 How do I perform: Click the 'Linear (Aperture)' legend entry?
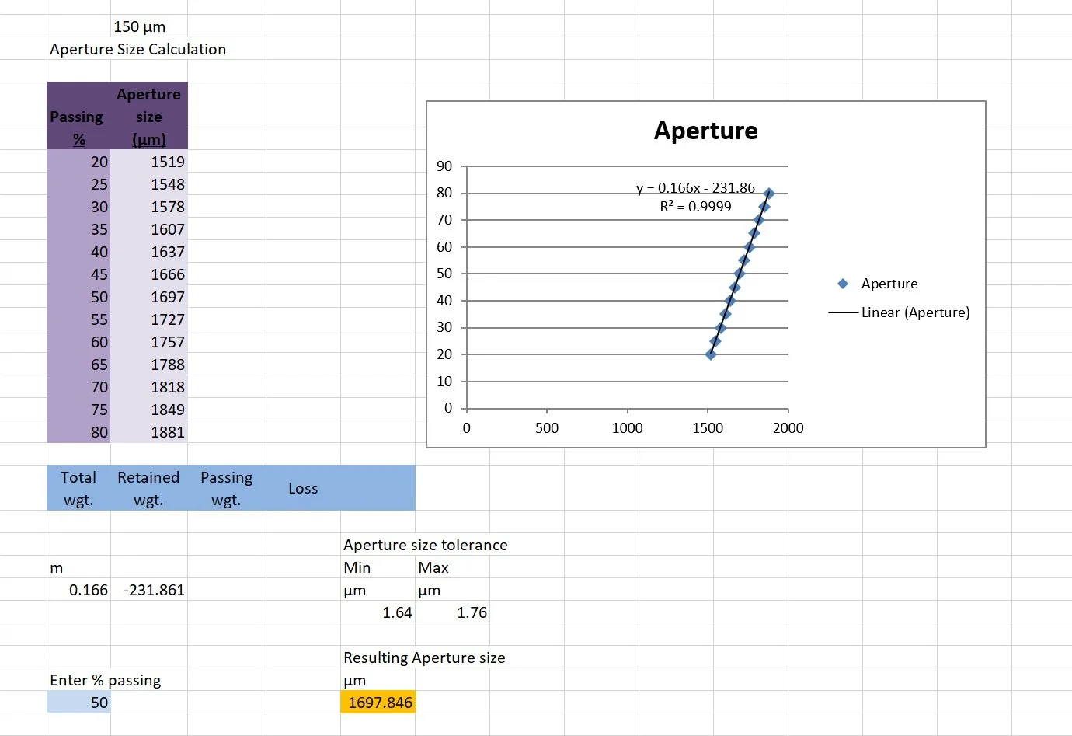tap(900, 312)
